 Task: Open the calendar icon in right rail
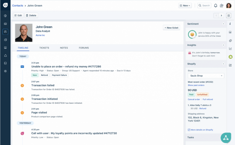point(230,32)
